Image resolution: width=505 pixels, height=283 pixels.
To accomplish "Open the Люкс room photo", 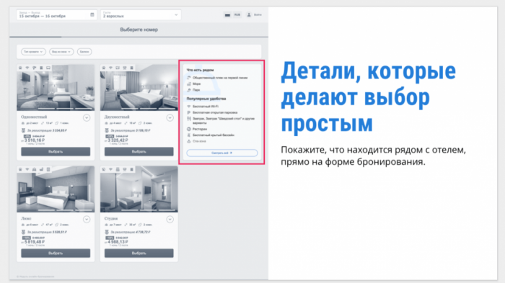I will (56, 189).
